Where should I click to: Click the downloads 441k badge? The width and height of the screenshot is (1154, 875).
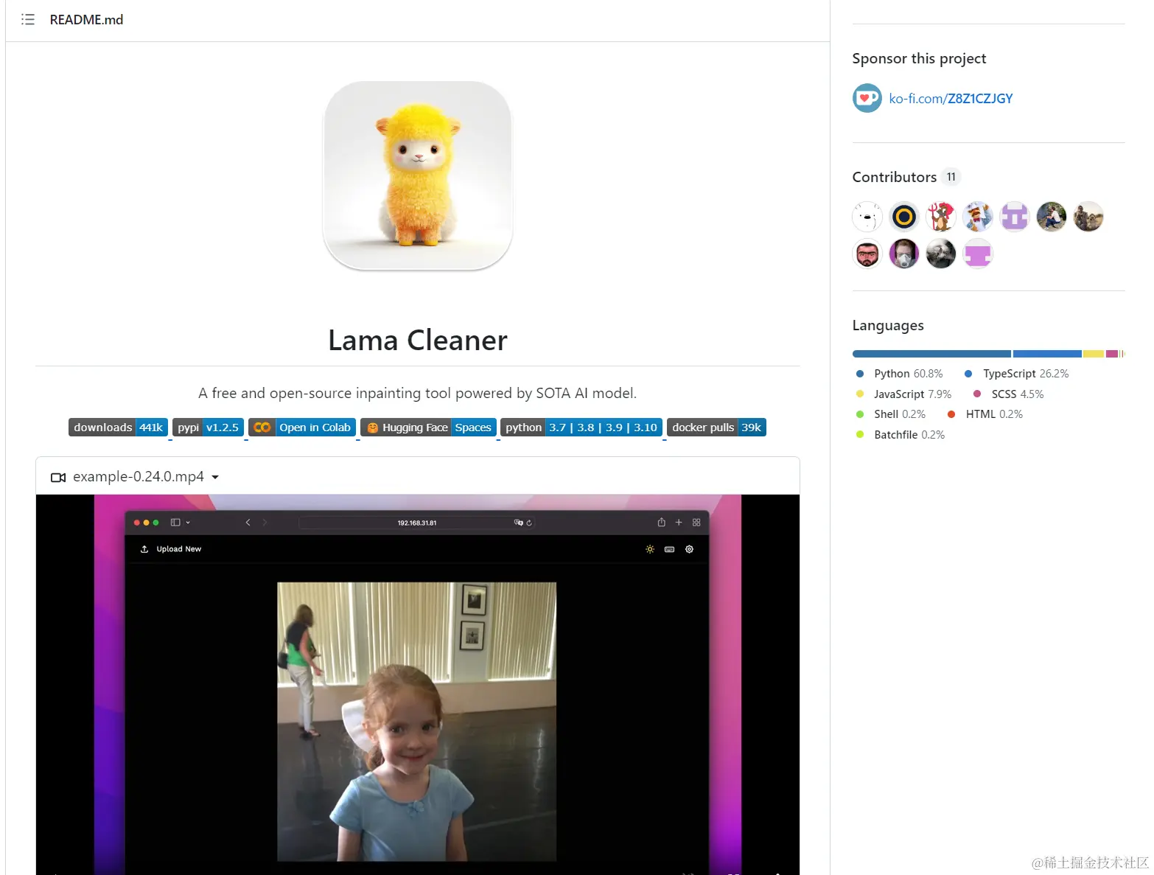coord(118,428)
